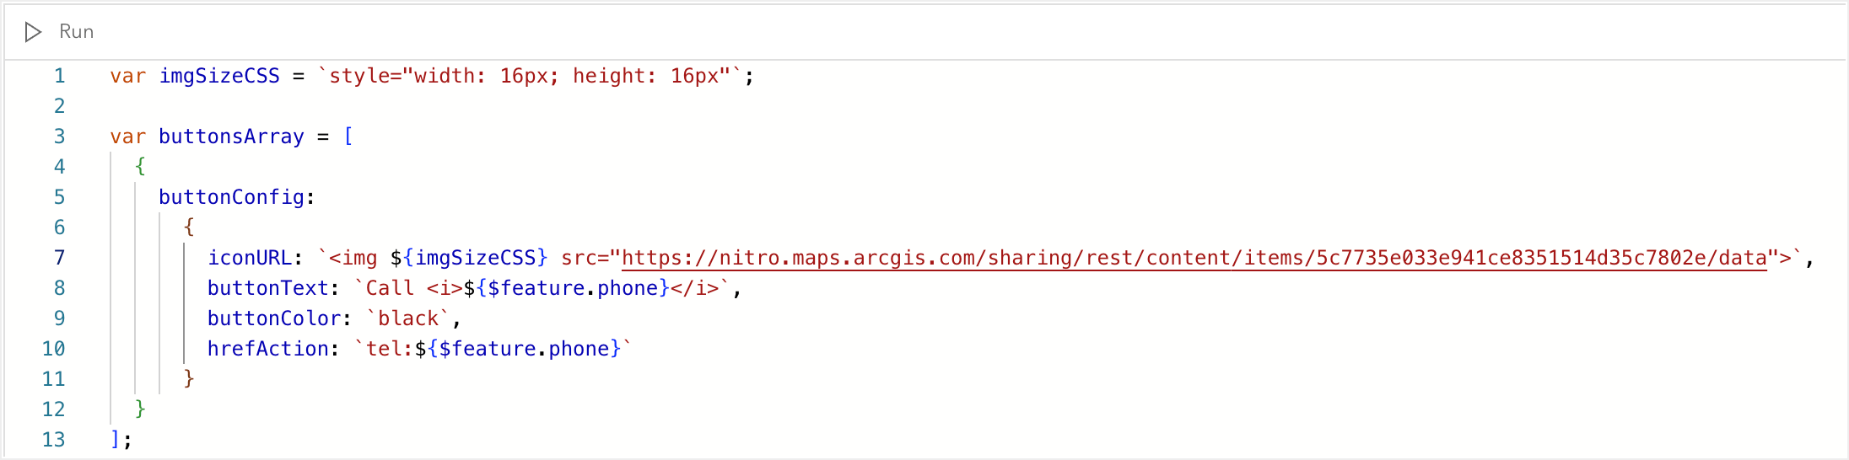Open the nitro.maps.arcgis.com URL link
Screen dimensions: 1849x460
click(1194, 258)
